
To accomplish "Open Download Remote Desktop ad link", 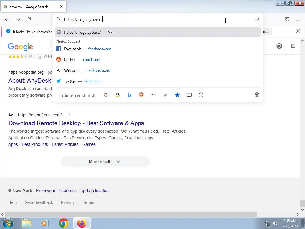I will 76,123.
